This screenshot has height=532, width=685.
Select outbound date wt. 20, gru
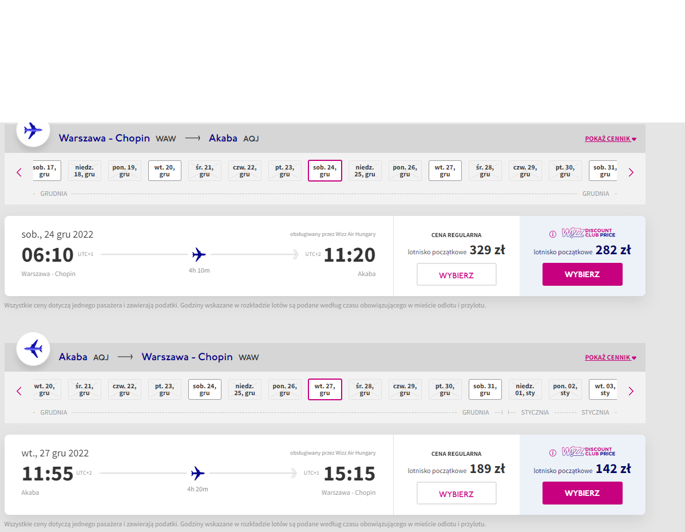(x=165, y=171)
